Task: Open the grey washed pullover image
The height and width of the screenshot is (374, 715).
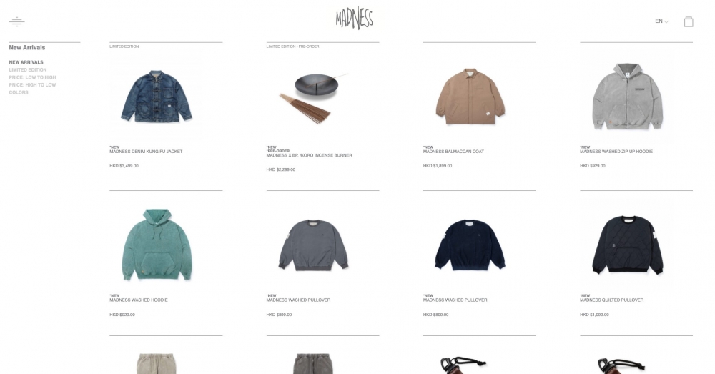Action: pos(313,245)
